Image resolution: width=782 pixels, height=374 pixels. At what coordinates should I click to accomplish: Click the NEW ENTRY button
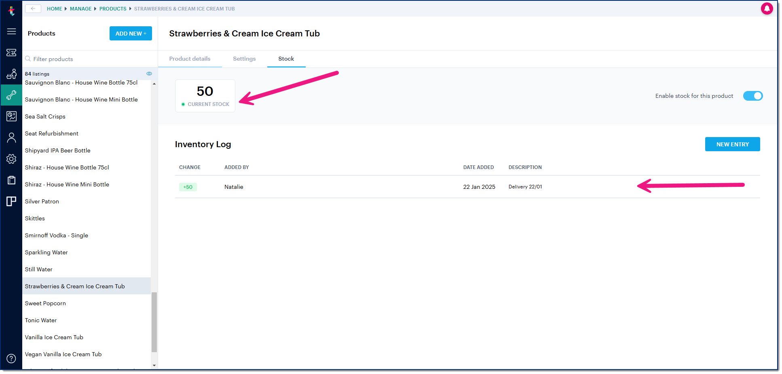(732, 144)
